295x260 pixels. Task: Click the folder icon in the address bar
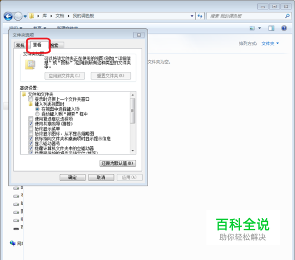[32, 16]
